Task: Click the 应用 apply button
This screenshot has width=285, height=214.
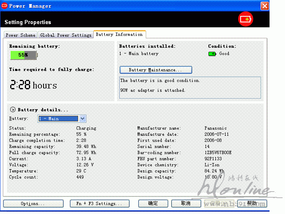Action: click(x=218, y=203)
